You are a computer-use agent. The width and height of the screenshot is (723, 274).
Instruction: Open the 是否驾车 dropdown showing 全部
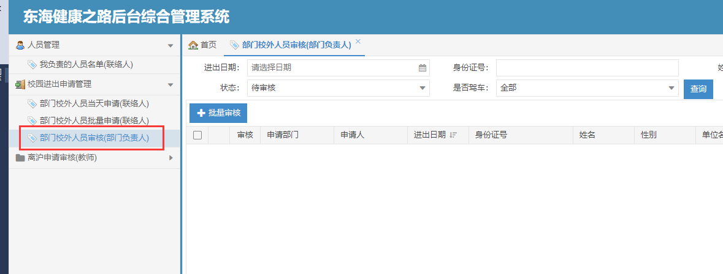[x=587, y=88]
